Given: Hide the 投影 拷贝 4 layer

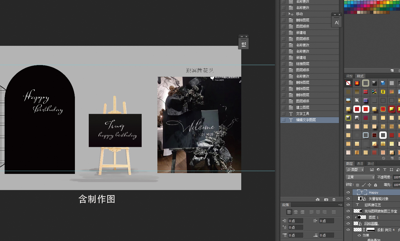Looking at the screenshot, I should pyautogui.click(x=348, y=230).
